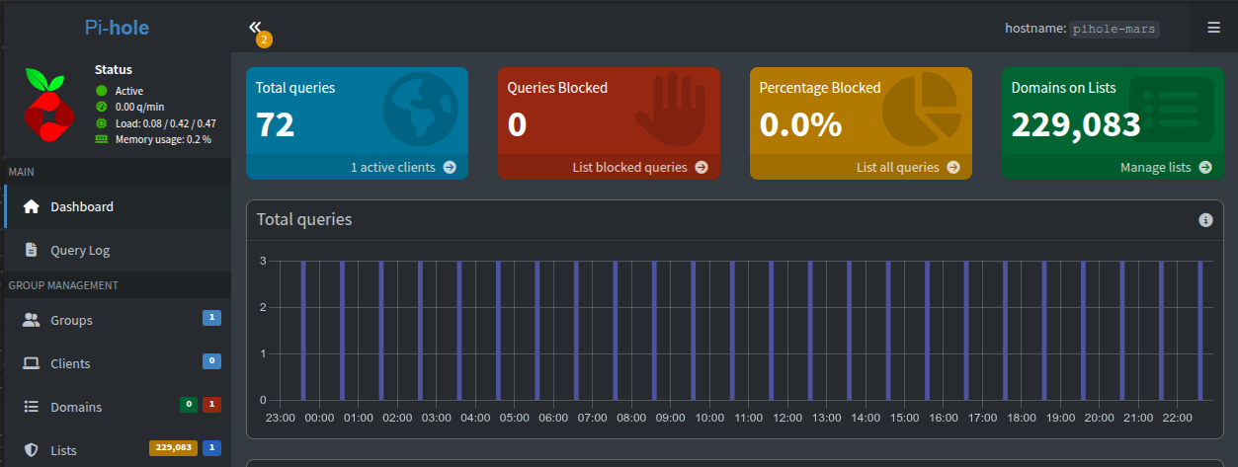Open the hamburger menu at top right
Screen dimensions: 1238x467
click(1213, 28)
